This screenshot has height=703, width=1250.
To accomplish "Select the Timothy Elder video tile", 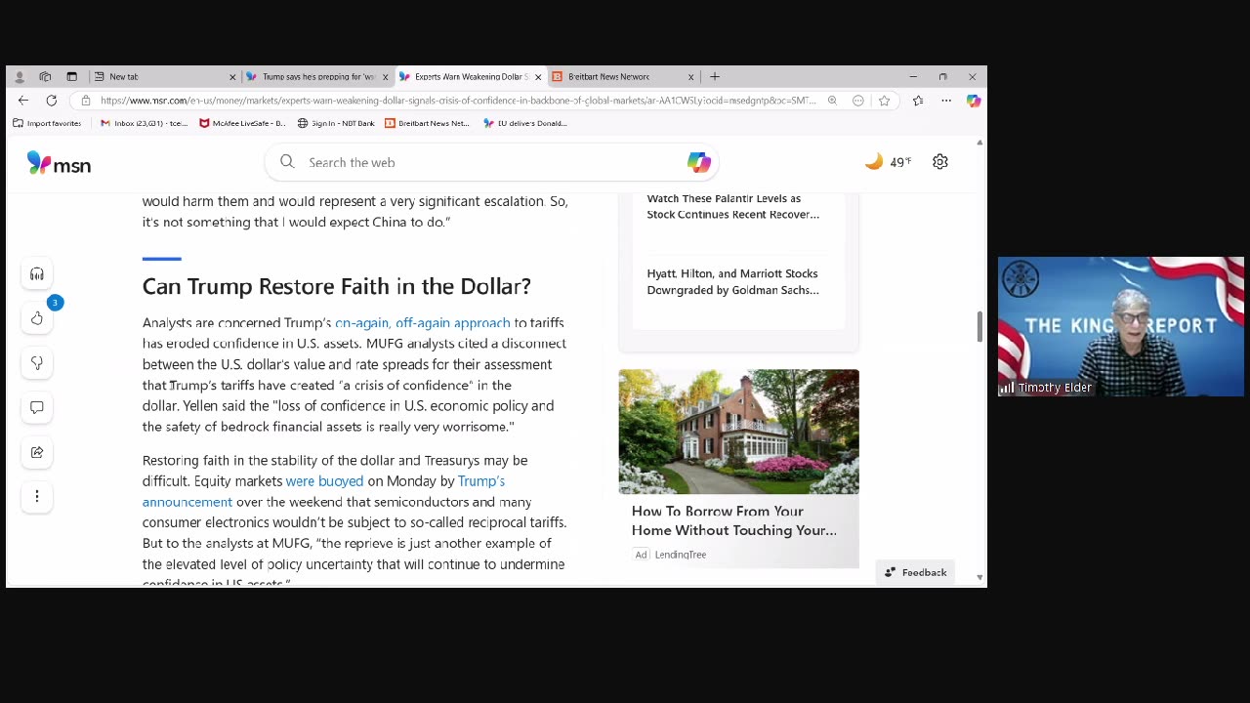I will coord(1121,327).
